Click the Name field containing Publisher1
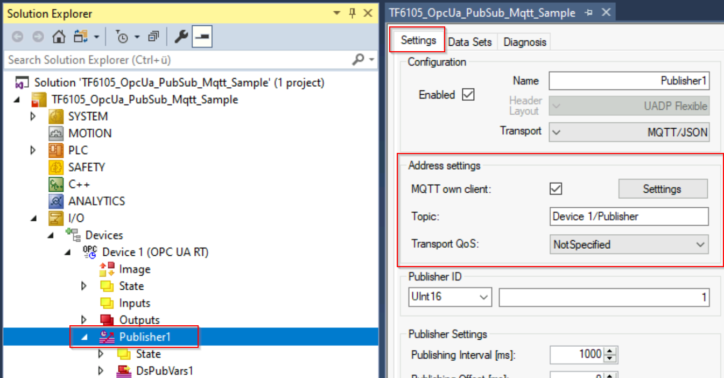 [629, 81]
